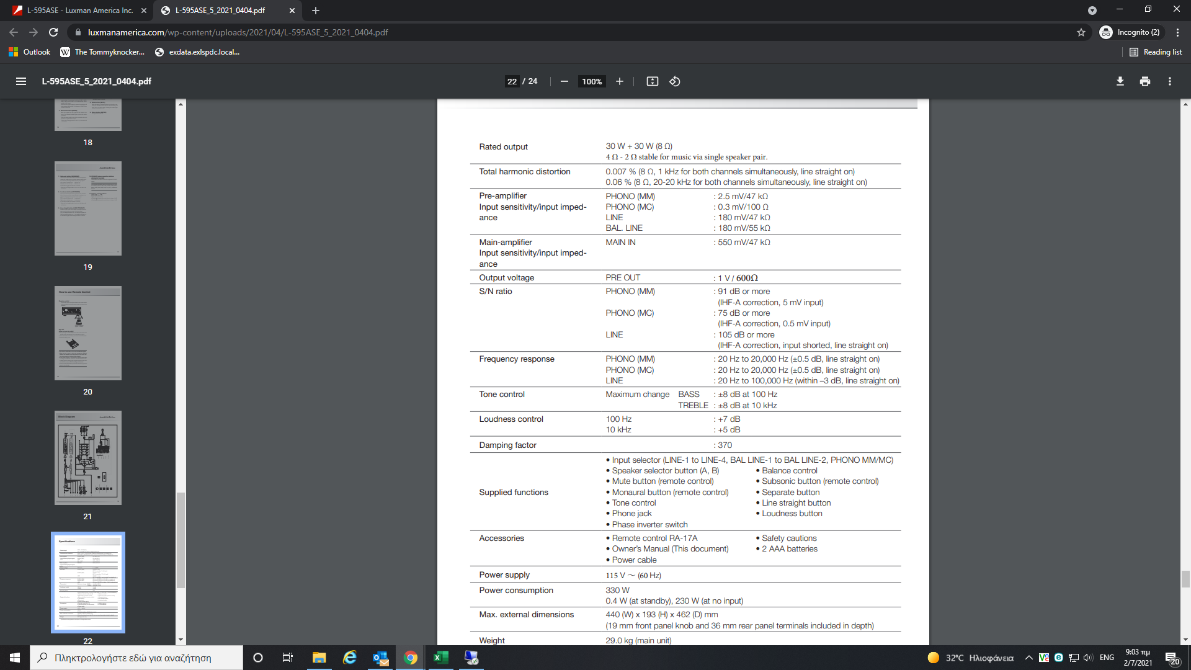Viewport: 1191px width, 670px height.
Task: Rotate the document counterclockwise
Action: pos(675,81)
